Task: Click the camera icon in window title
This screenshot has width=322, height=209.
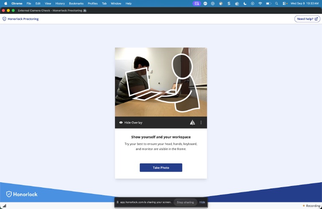Action: click(85, 10)
